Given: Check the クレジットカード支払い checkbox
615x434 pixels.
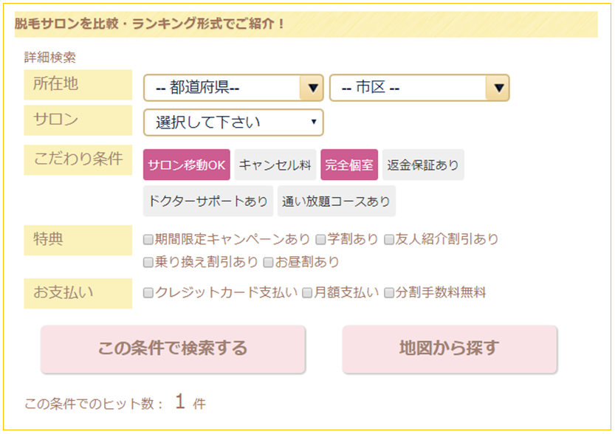Looking at the screenshot, I should click(x=148, y=293).
